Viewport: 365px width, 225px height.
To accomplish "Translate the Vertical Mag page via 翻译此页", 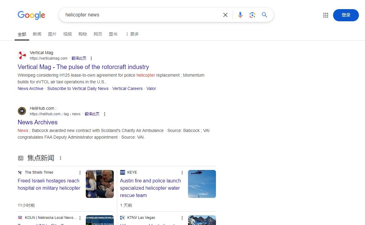I will (x=79, y=58).
